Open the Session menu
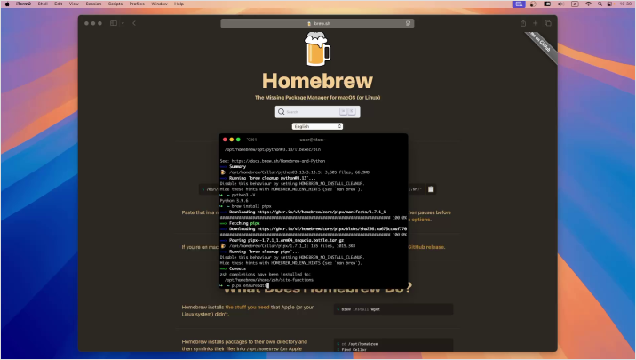Screen dimensions: 636x360 (93, 4)
